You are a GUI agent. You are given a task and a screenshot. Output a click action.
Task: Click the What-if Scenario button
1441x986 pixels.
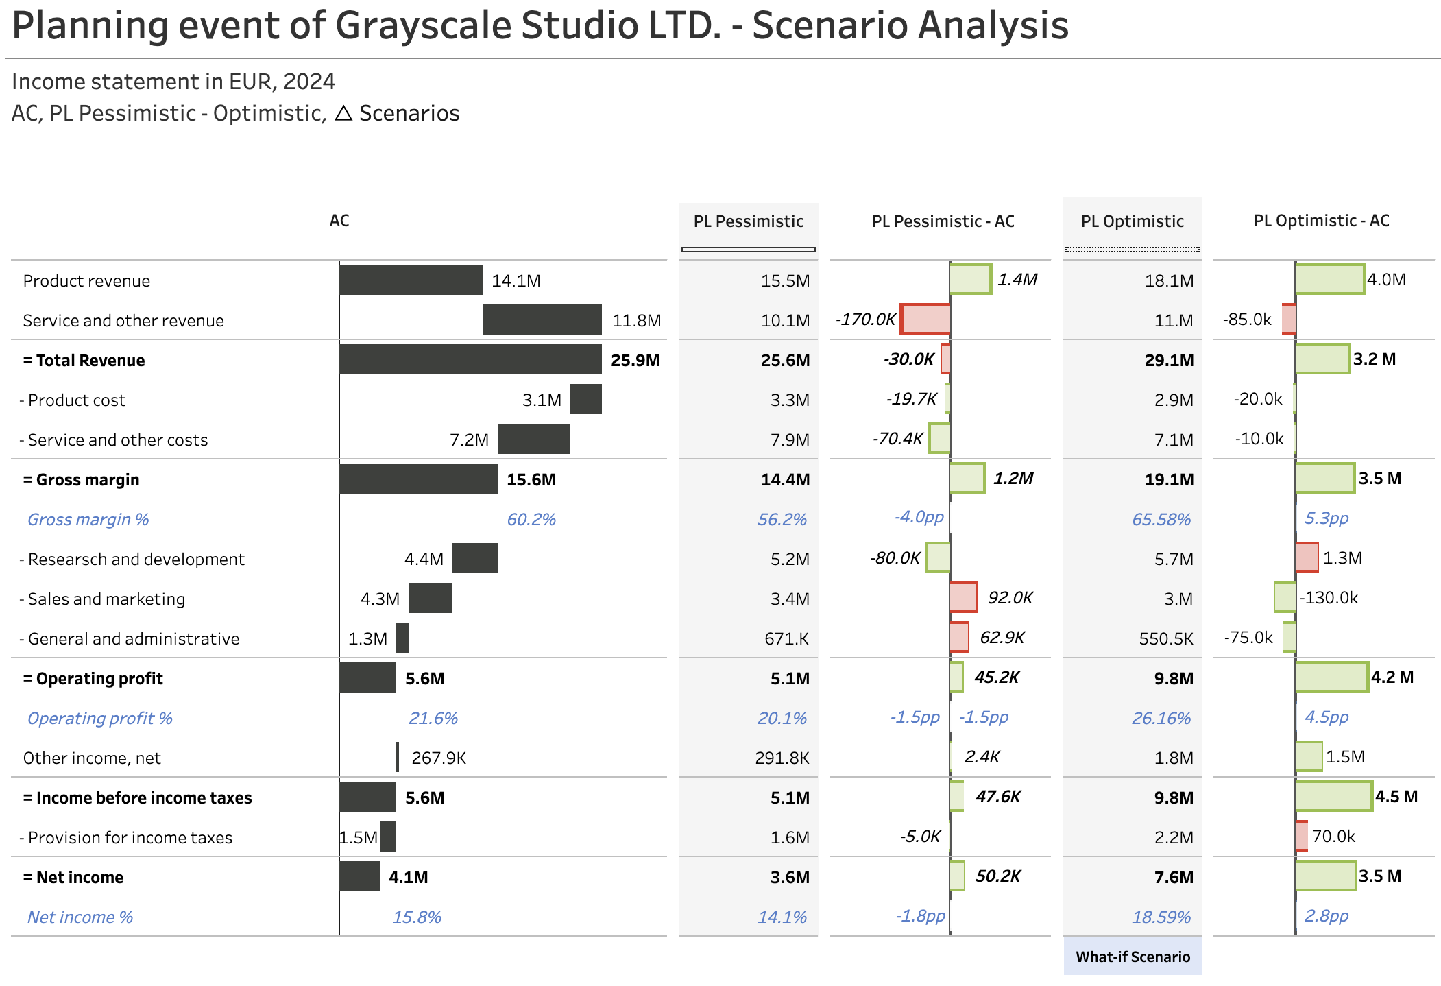click(x=1133, y=957)
